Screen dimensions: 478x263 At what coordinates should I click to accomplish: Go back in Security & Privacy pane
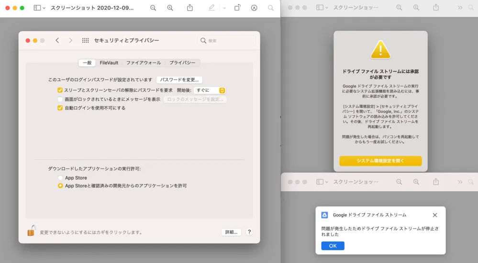click(x=57, y=40)
